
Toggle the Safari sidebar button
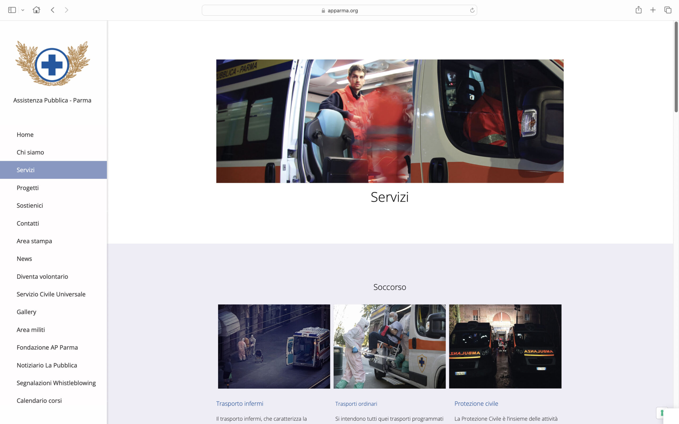click(12, 10)
